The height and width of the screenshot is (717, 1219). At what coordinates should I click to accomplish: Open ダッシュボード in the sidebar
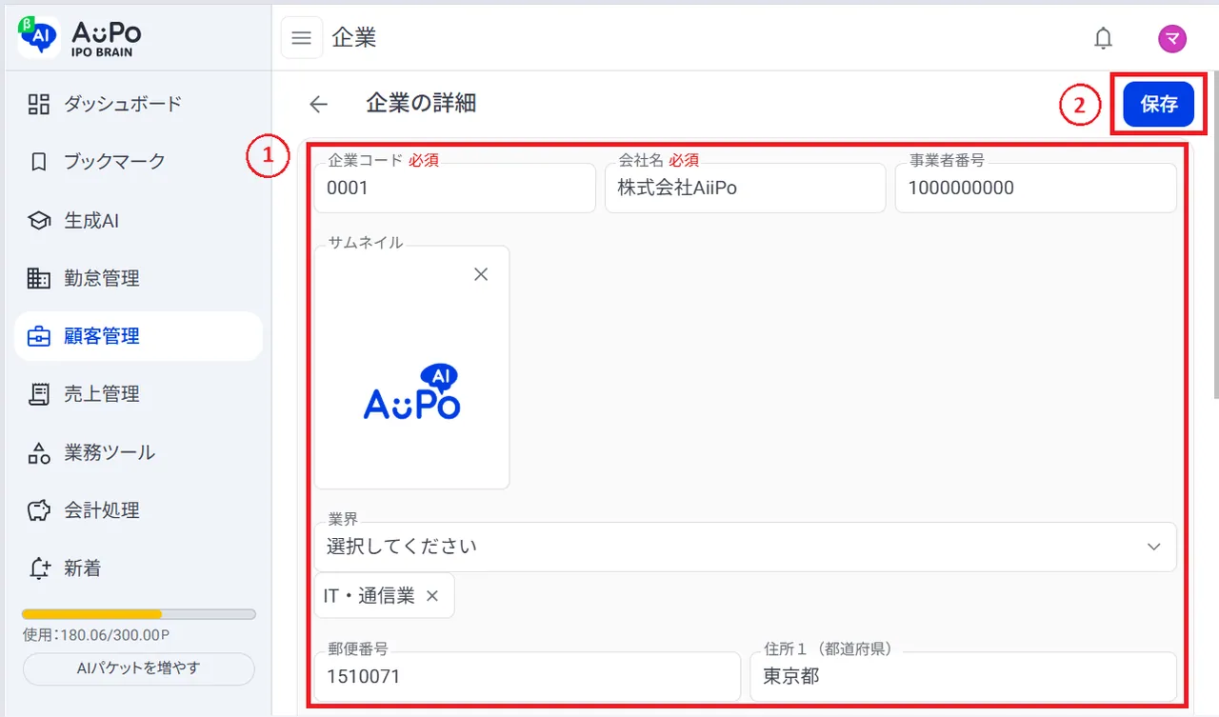coord(138,104)
